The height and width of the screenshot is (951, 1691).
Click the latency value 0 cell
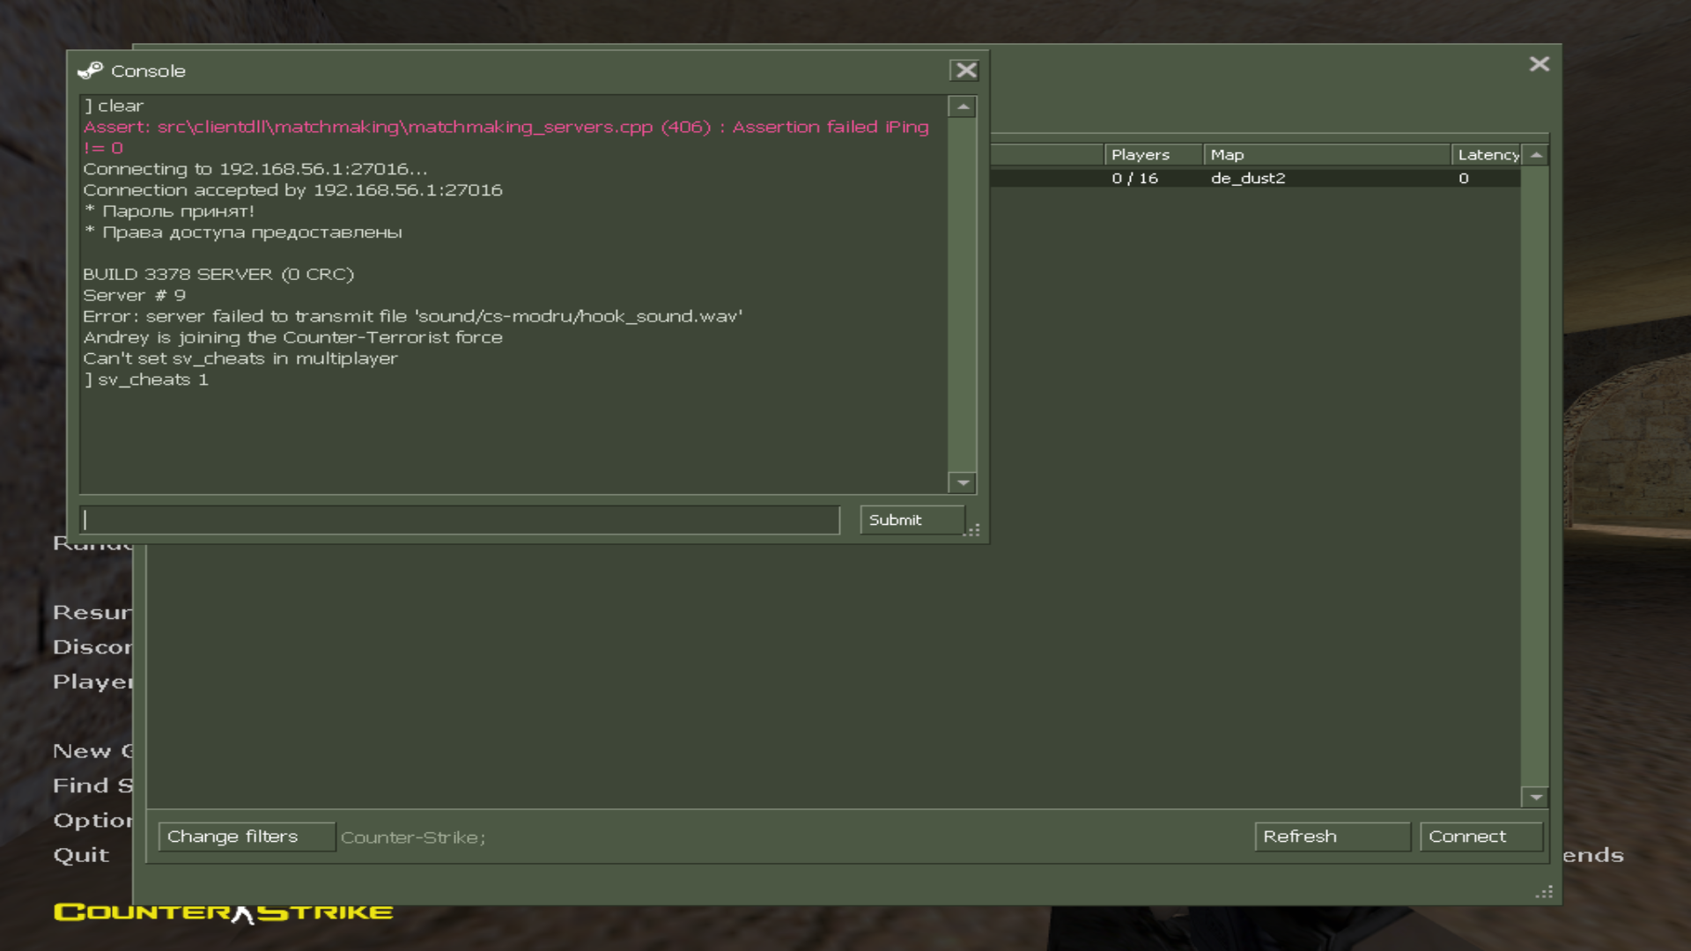[x=1464, y=178]
